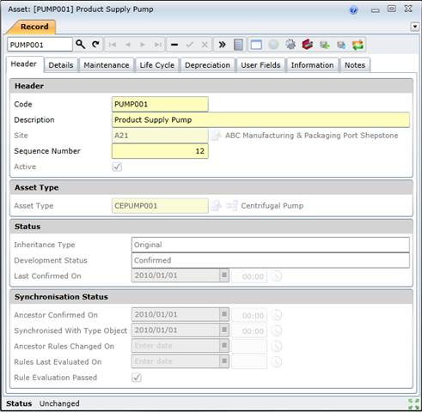
Task: Open the Notes tab
Action: [x=355, y=65]
